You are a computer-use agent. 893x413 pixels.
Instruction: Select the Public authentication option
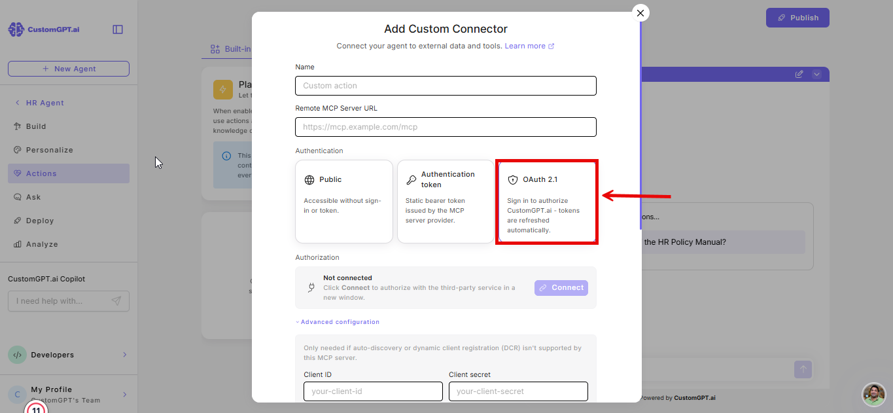(344, 202)
